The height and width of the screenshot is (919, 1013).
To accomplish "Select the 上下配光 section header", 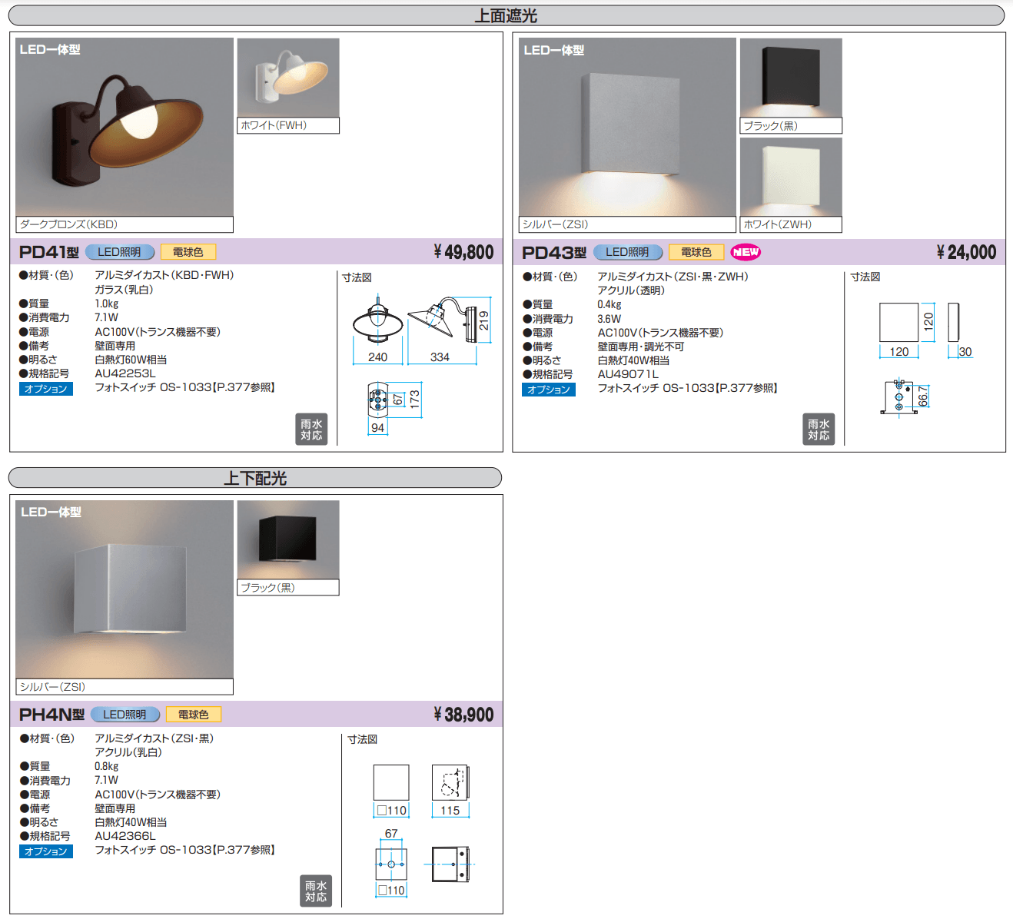I will coord(254,478).
